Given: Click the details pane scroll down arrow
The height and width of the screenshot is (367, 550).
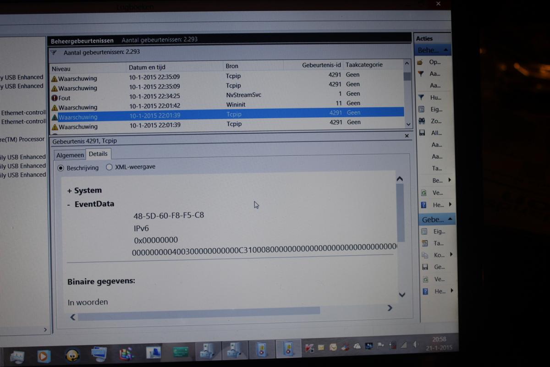Looking at the screenshot, I should coord(402,295).
